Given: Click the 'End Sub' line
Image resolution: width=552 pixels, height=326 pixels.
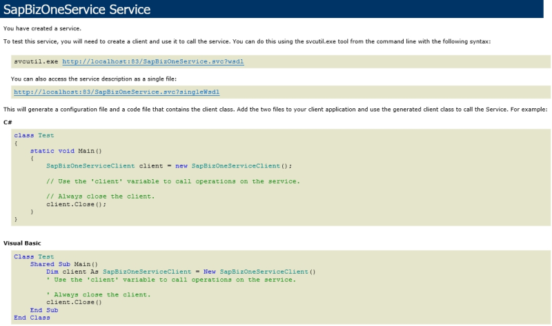Looking at the screenshot, I should [x=44, y=310].
